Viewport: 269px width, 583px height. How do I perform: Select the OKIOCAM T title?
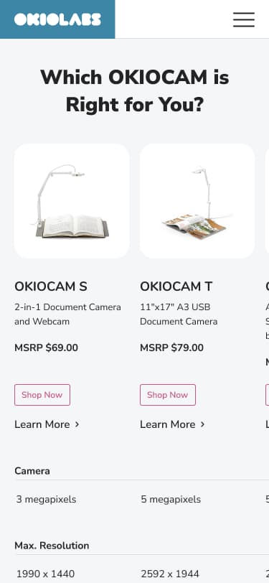click(x=176, y=286)
